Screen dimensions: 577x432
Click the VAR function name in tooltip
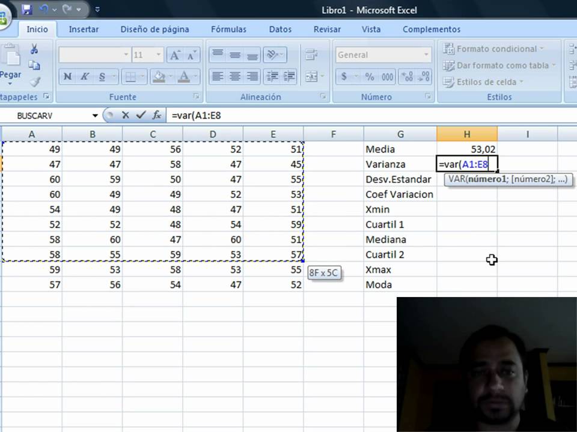tap(457, 179)
